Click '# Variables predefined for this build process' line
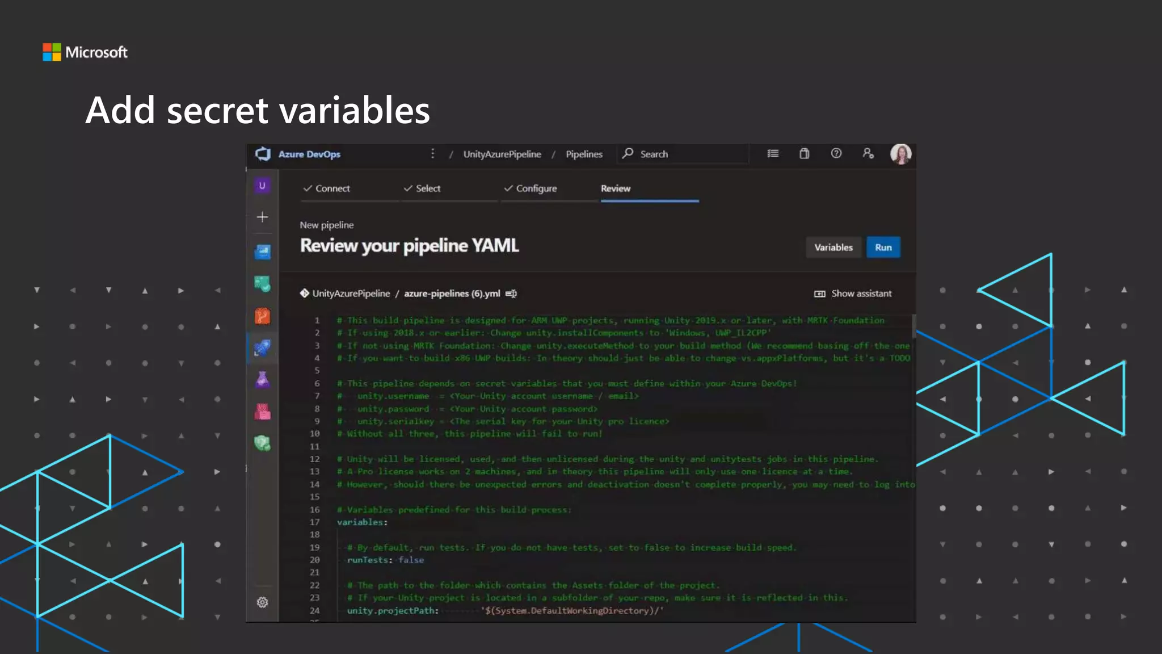The height and width of the screenshot is (654, 1162). pyautogui.click(x=454, y=510)
